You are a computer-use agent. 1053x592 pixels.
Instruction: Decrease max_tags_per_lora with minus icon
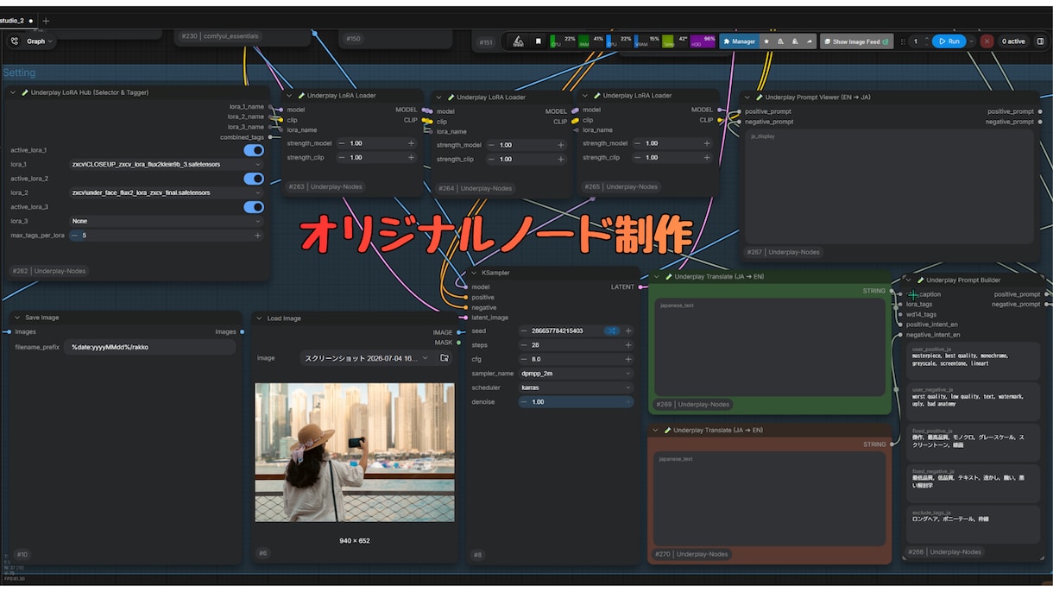(74, 235)
